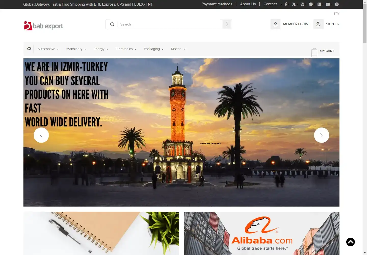Open the Google Plus social icon
Screen dimensions: 367x255
pyautogui.click(x=311, y=4)
